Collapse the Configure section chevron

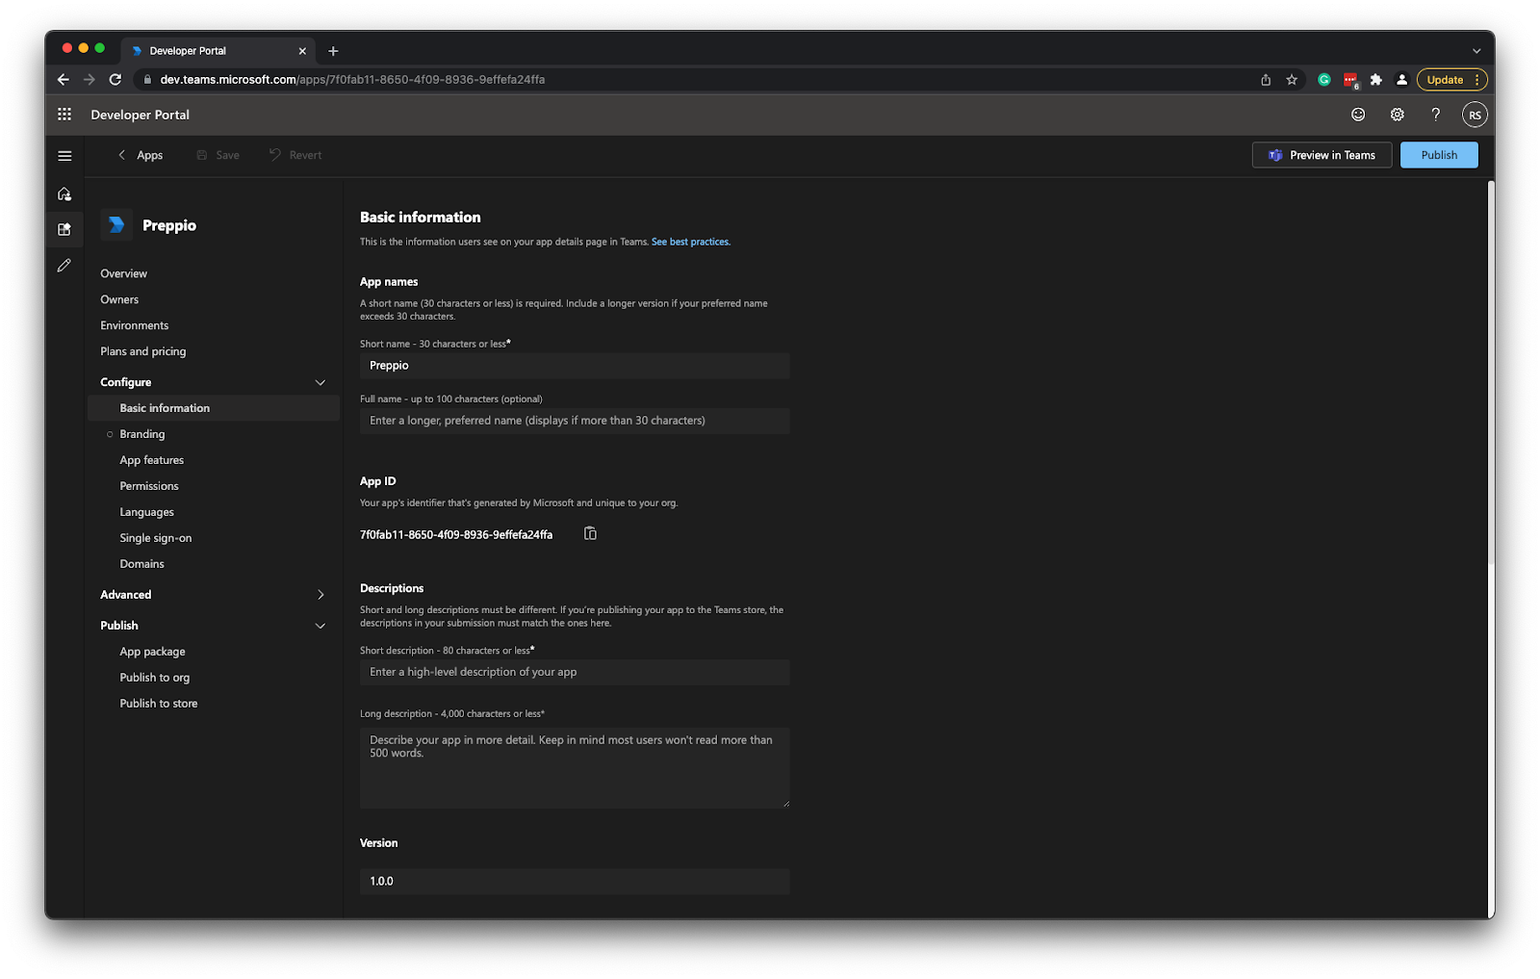[321, 382]
